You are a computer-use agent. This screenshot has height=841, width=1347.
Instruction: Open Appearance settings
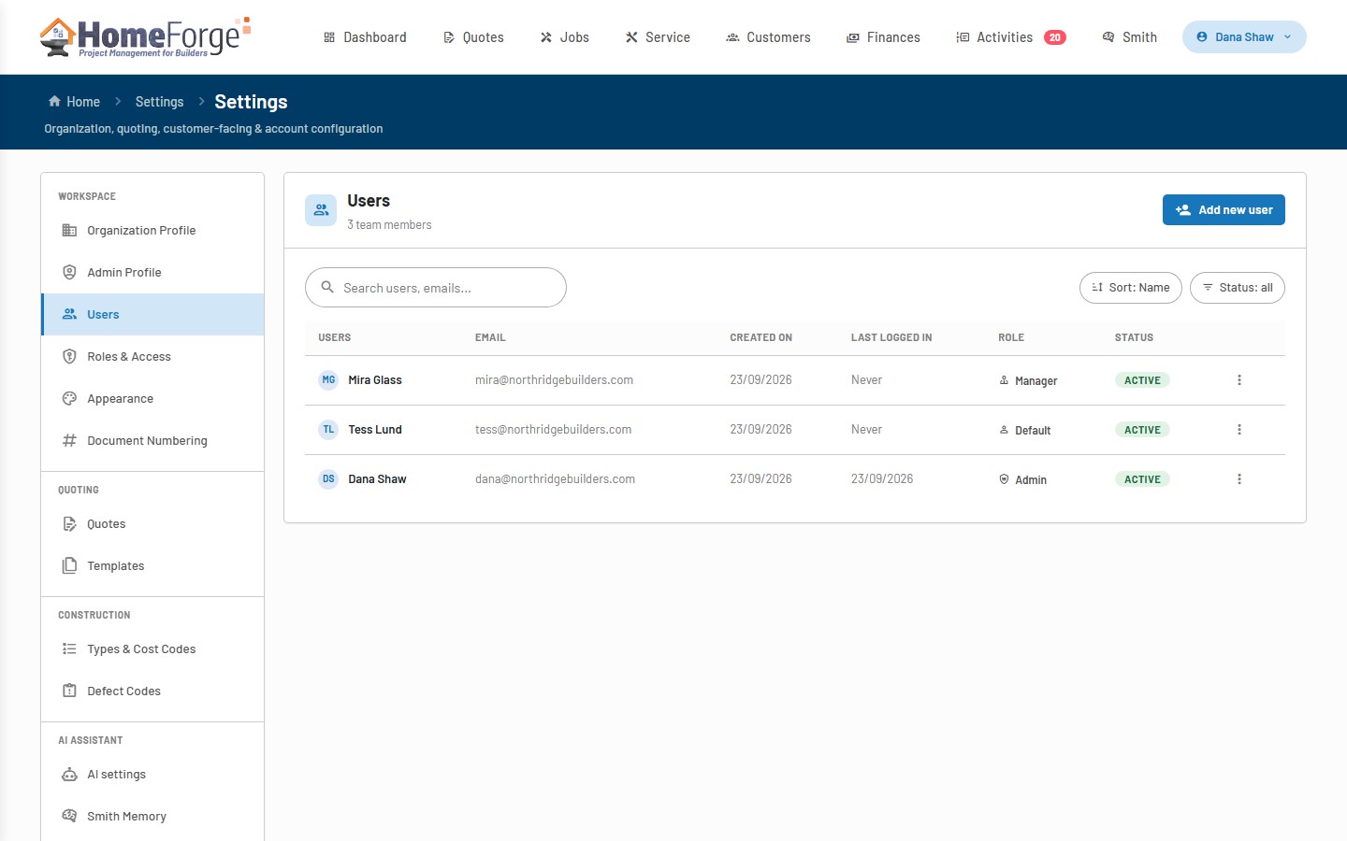[x=152, y=399]
